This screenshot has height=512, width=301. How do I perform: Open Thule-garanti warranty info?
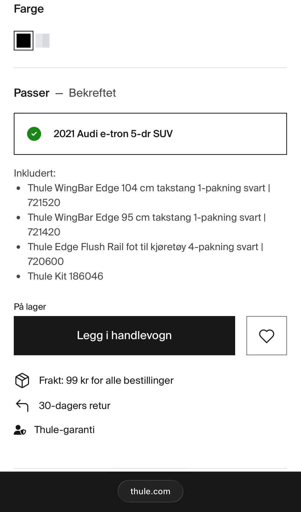(x=64, y=430)
